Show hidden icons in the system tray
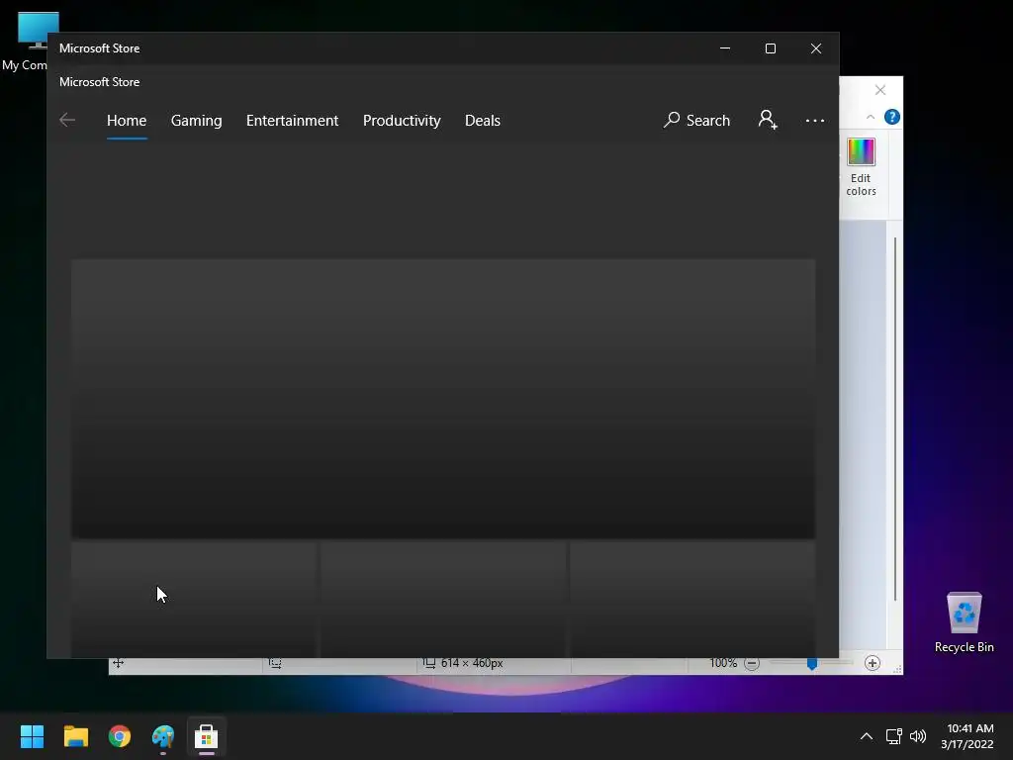The image size is (1013, 760). tap(867, 736)
